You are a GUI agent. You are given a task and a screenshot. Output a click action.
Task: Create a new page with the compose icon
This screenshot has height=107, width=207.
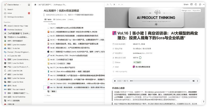29,5
